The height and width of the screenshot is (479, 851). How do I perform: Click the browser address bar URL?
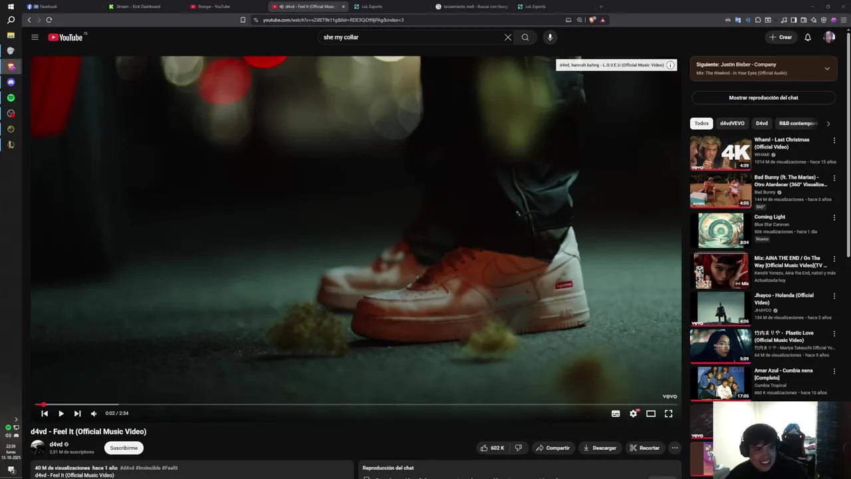(332, 20)
